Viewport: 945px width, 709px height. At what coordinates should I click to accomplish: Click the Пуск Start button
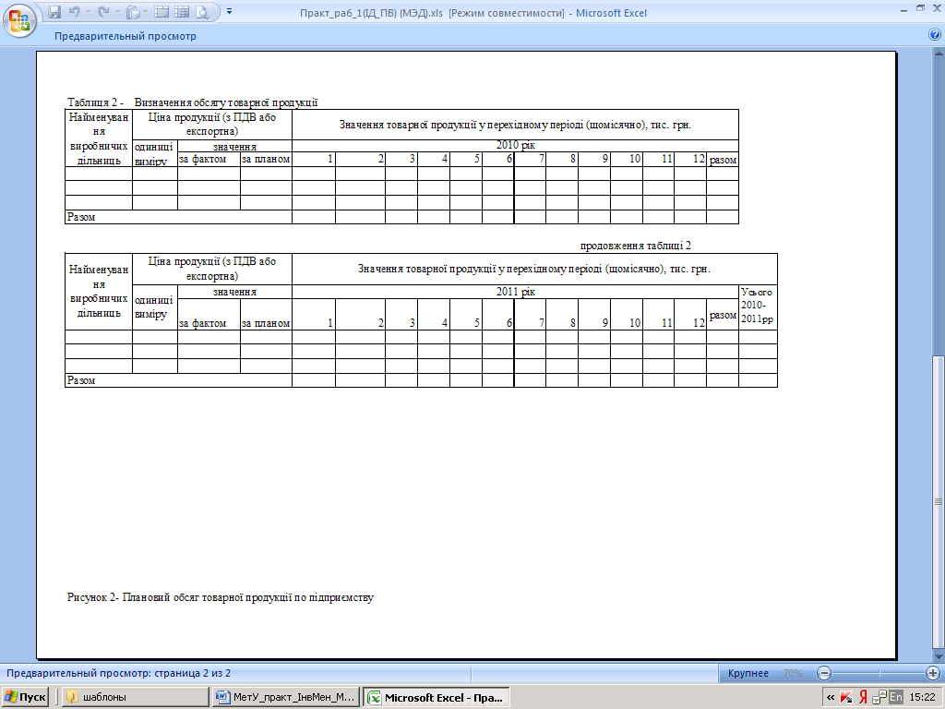[x=25, y=697]
